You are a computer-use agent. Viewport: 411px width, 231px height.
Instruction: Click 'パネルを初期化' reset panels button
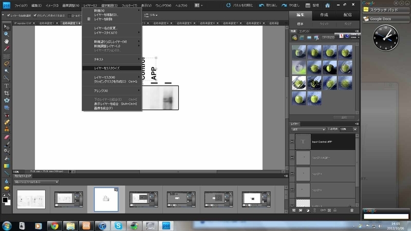tap(239, 5)
